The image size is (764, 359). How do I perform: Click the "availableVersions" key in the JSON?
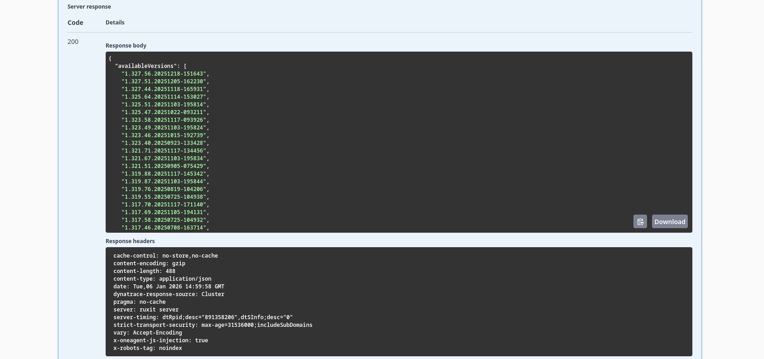[x=146, y=66]
